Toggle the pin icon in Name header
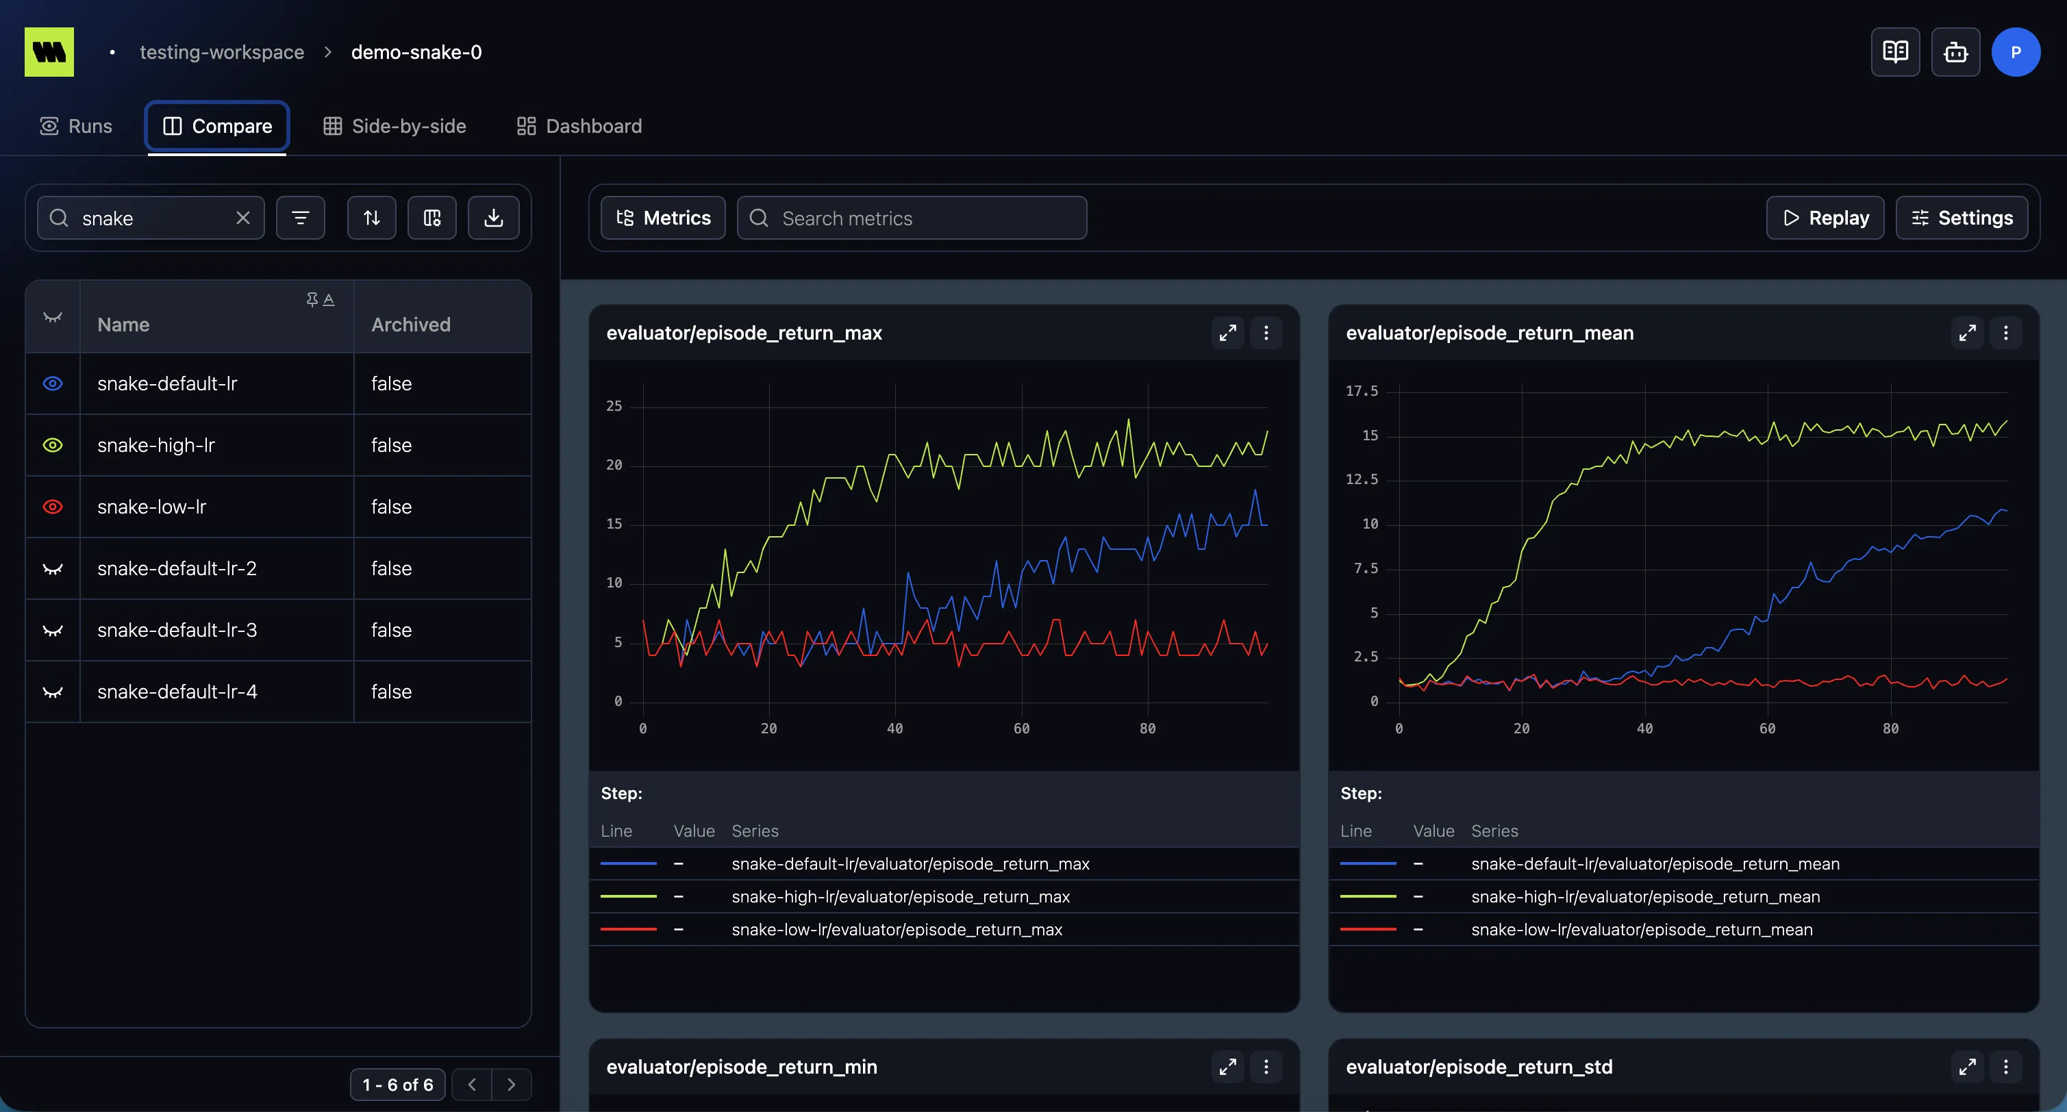Viewport: 2067px width, 1112px height. [x=312, y=299]
